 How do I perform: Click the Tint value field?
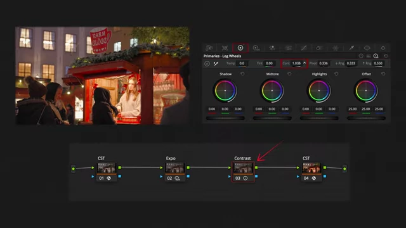[x=269, y=63]
